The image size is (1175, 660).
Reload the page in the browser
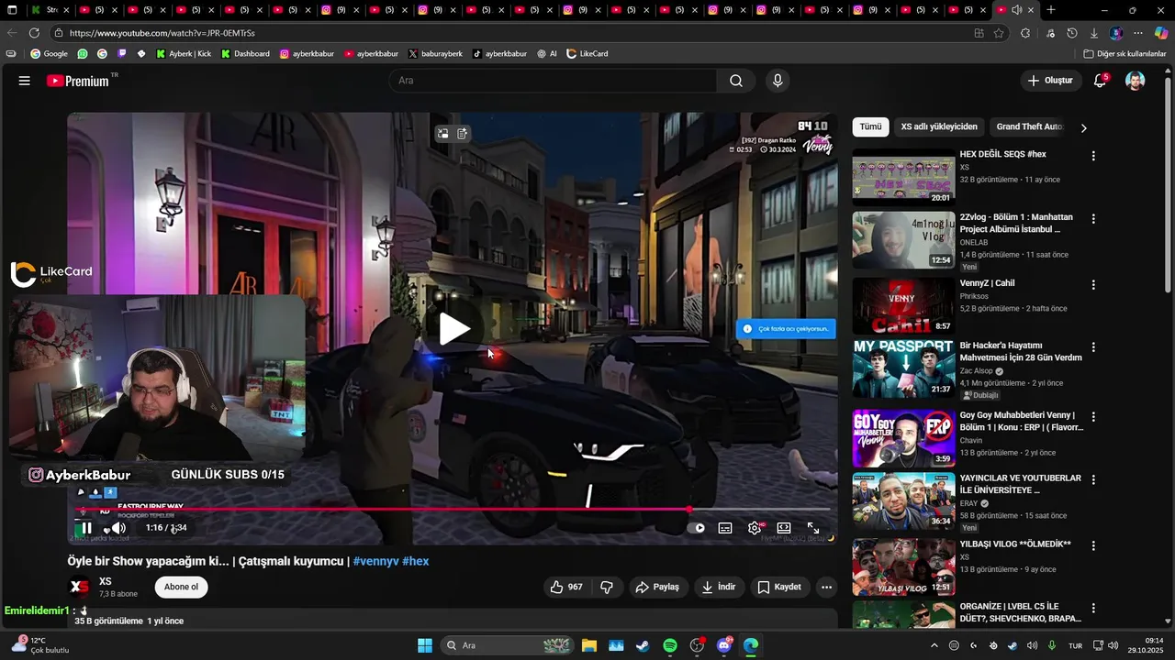(x=34, y=33)
